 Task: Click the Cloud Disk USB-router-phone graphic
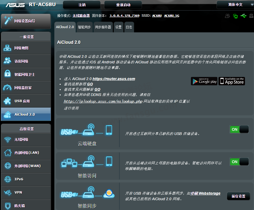click(86, 130)
